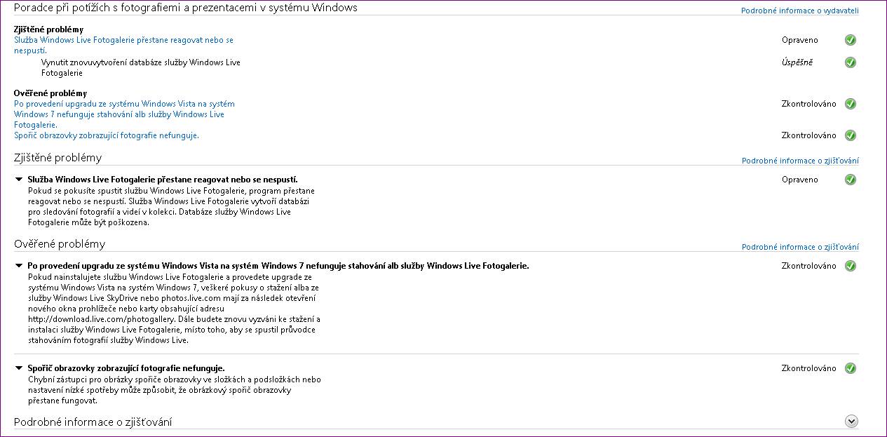Click large section header Ověřené problémy
The image size is (887, 437).
[x=60, y=243]
